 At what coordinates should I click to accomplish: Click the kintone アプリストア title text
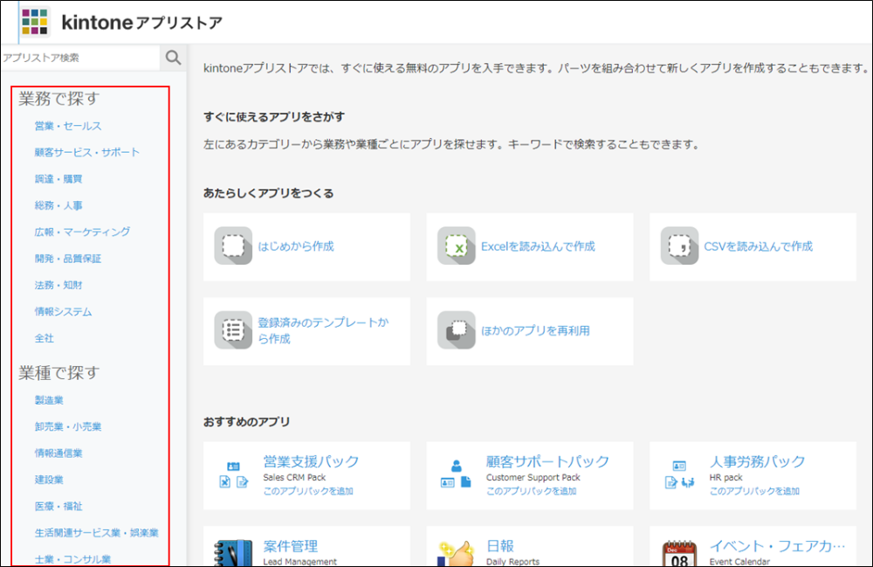(142, 23)
